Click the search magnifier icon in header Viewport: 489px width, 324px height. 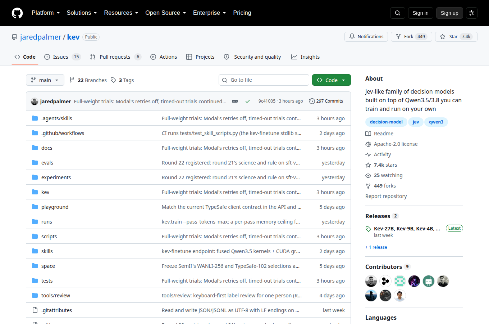tap(398, 13)
